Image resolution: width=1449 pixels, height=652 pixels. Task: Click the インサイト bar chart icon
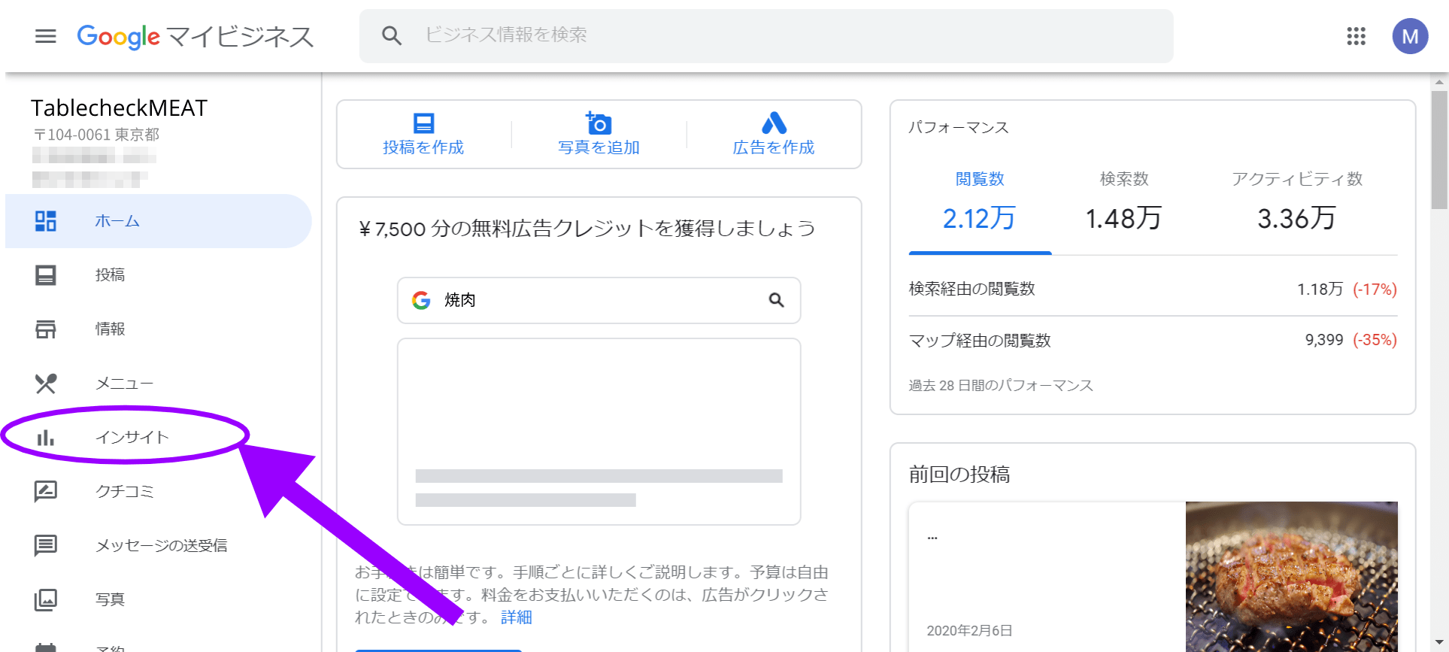pyautogui.click(x=46, y=438)
